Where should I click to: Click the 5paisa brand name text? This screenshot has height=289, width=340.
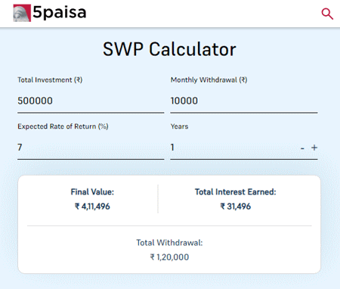click(60, 13)
